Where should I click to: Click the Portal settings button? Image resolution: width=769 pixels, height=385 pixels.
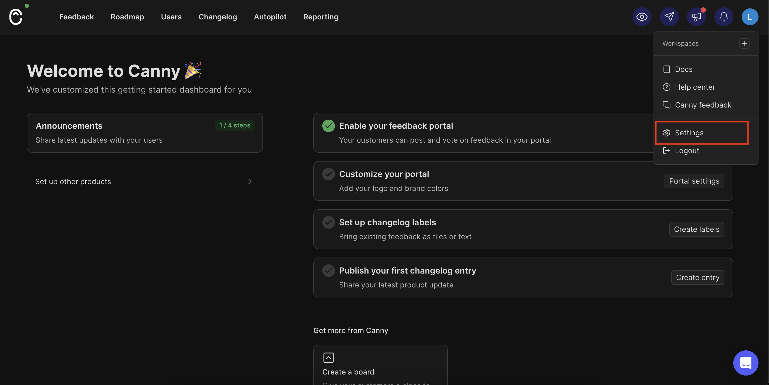(694, 181)
